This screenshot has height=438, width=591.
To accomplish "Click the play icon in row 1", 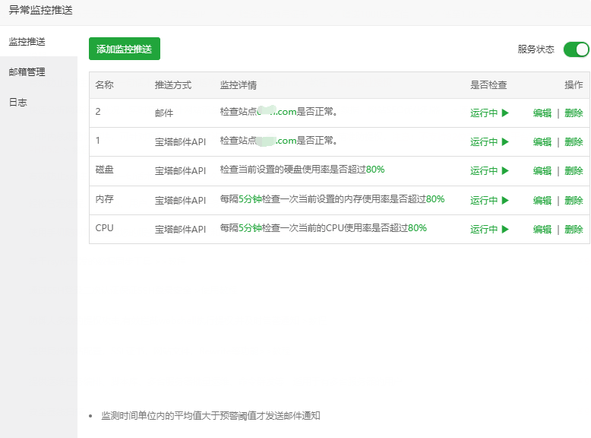I will tap(504, 141).
